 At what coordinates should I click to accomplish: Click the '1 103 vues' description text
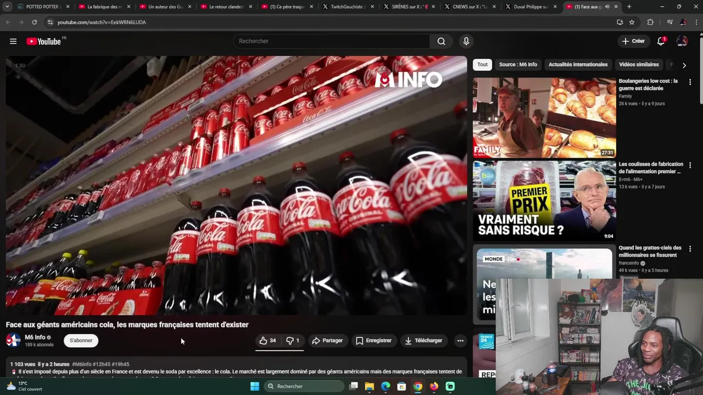coord(23,364)
